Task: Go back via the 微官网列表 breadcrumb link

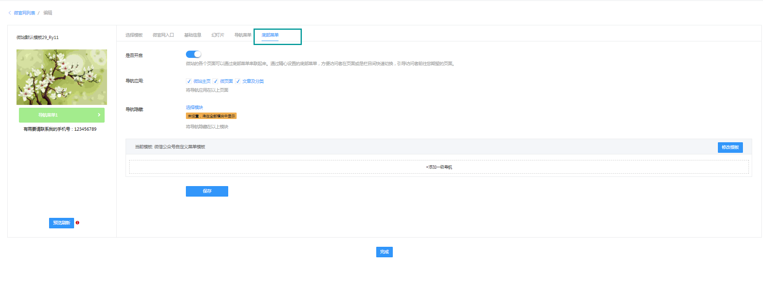Action: [25, 13]
